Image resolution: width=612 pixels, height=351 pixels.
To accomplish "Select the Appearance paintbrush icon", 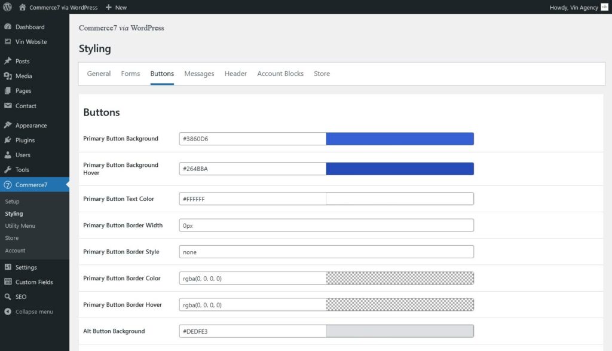I will tap(8, 126).
